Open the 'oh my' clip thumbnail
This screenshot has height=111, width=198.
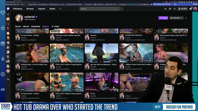click(101, 82)
